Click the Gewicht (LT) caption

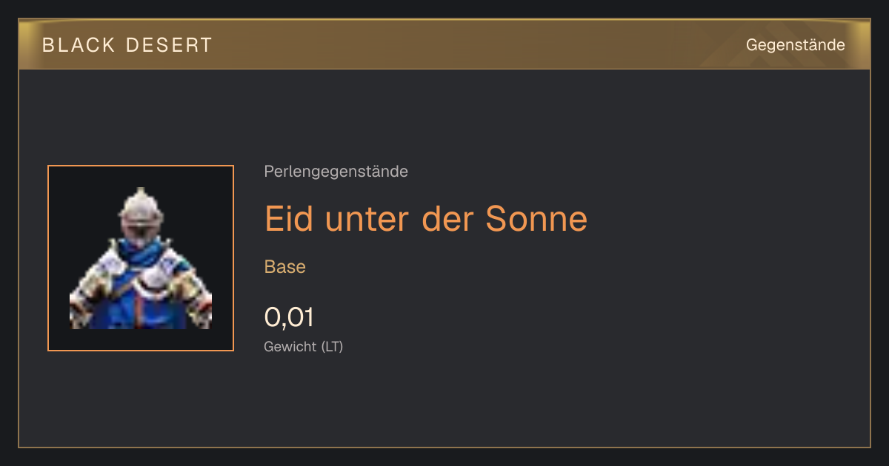(304, 346)
